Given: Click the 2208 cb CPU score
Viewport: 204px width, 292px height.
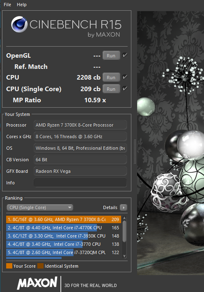Looking at the screenshot, I should tap(89, 77).
